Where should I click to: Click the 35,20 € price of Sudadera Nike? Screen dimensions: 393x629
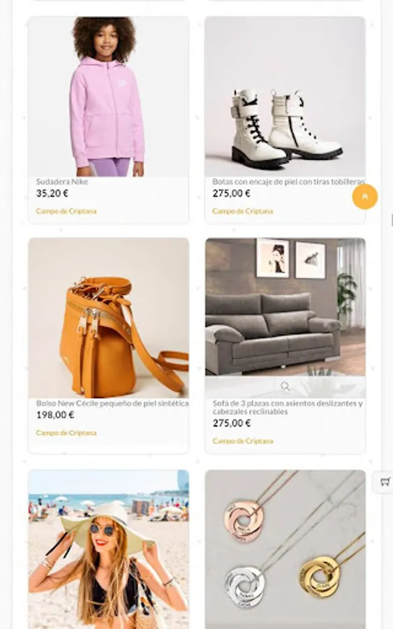(x=52, y=194)
